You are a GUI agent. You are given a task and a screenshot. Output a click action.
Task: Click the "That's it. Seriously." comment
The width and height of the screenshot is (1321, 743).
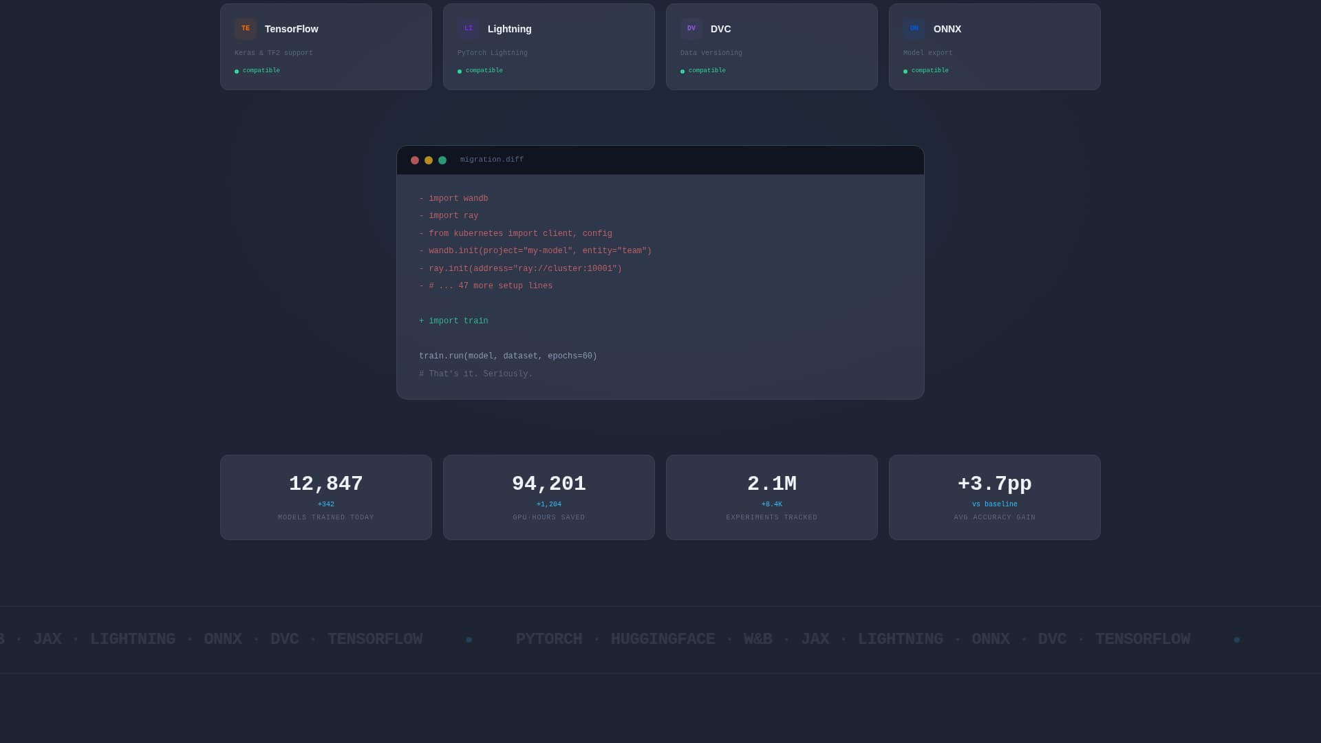pyautogui.click(x=475, y=374)
